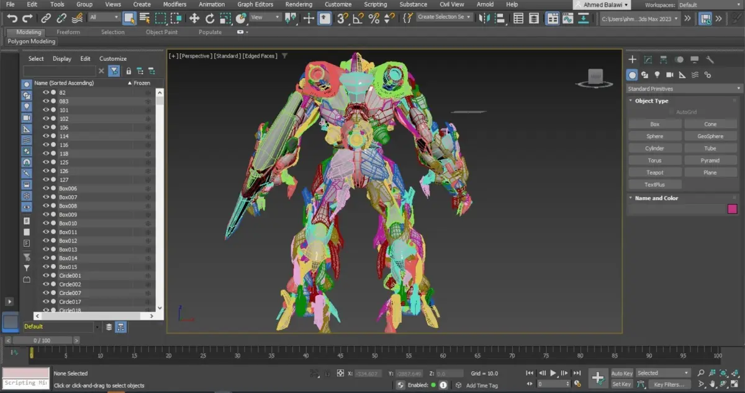Open the Utilities wrench panel

point(710,60)
